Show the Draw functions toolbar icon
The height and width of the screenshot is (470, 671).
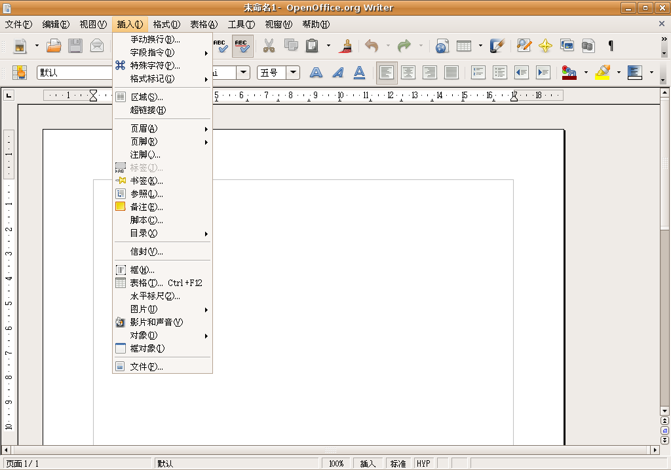coord(497,46)
